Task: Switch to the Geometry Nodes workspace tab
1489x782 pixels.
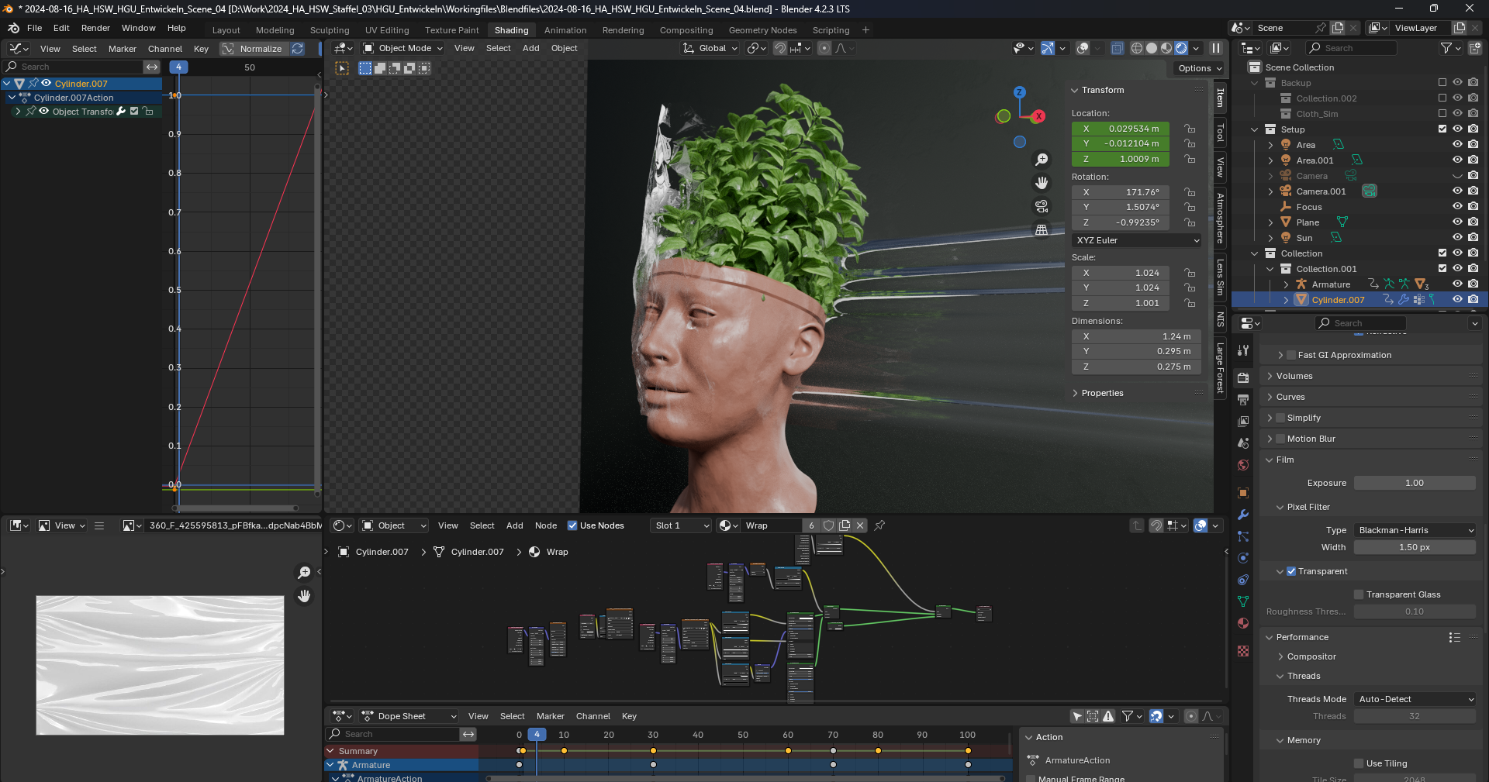Action: (762, 30)
